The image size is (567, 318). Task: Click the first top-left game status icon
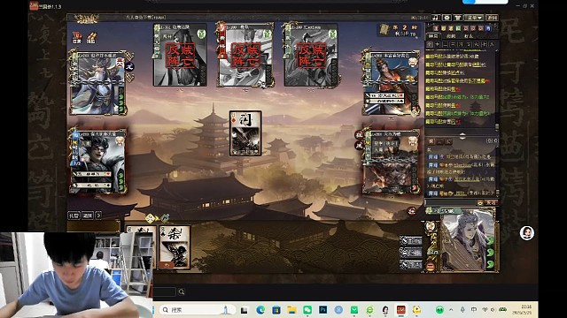click(x=77, y=37)
